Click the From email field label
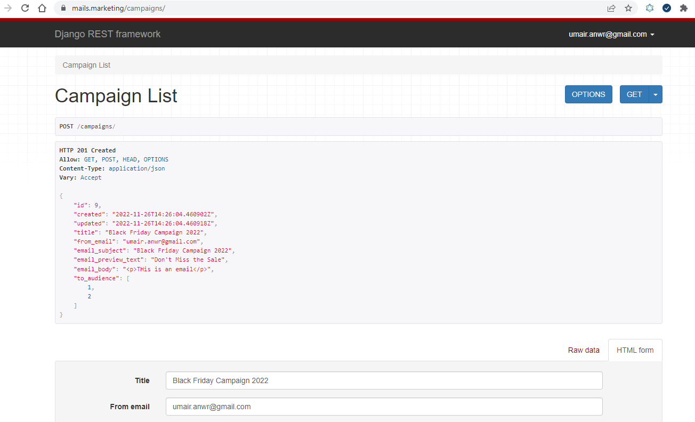 130,407
